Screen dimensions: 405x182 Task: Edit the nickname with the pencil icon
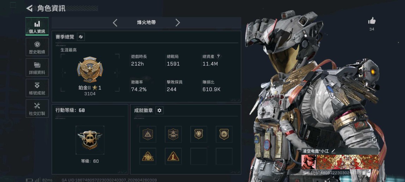[x=333, y=151]
